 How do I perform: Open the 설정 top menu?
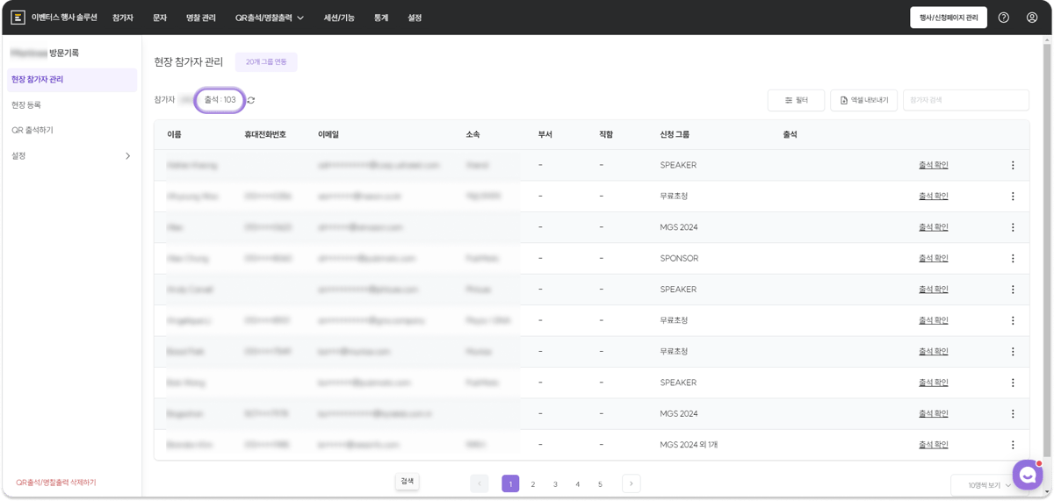[x=415, y=18]
